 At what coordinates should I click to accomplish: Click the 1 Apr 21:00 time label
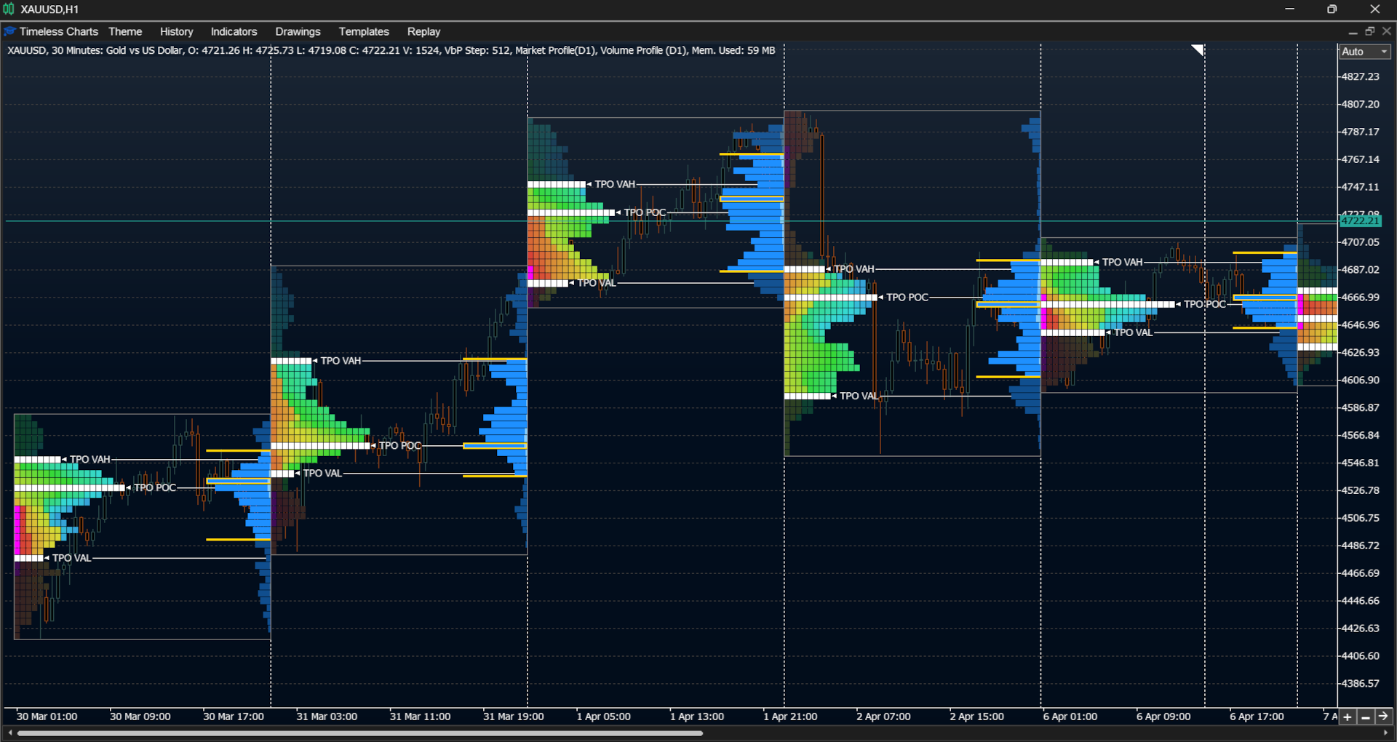point(790,717)
